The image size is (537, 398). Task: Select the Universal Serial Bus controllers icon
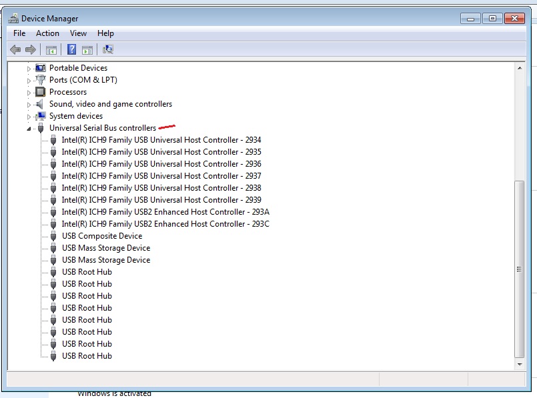click(41, 128)
